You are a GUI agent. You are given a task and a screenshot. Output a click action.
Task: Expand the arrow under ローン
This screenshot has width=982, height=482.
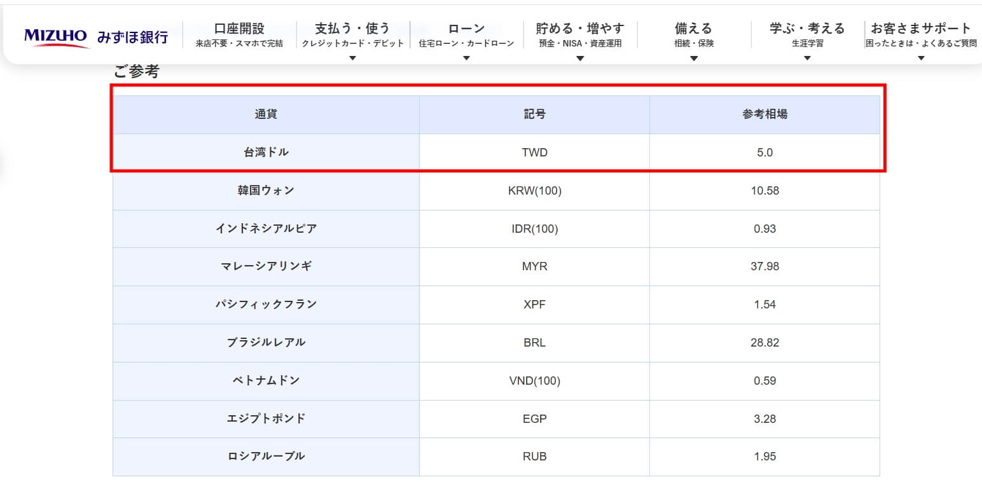466,59
